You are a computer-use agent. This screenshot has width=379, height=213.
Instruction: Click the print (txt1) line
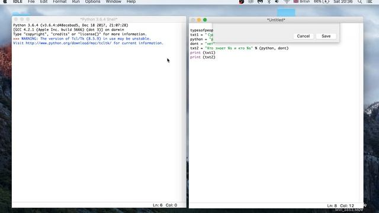pyautogui.click(x=203, y=53)
